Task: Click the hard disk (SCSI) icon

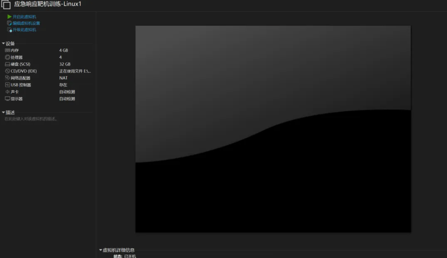Action: click(7, 64)
